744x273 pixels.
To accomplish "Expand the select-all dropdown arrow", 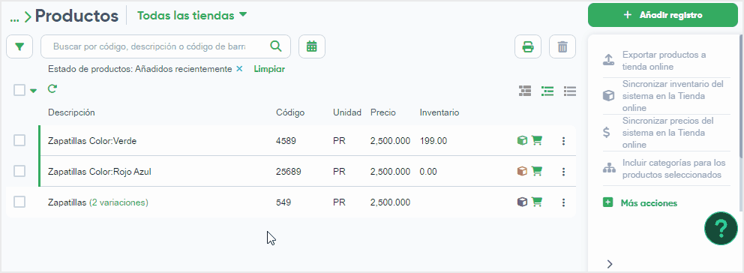I will 33,91.
